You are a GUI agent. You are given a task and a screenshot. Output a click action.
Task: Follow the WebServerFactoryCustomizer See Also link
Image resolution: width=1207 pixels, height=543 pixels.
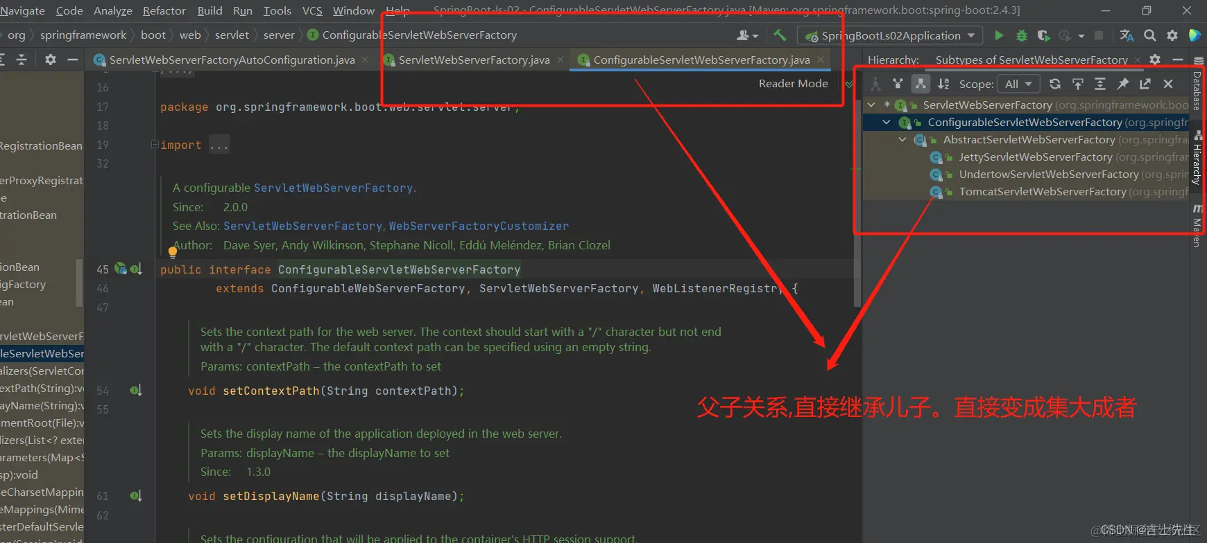click(479, 226)
